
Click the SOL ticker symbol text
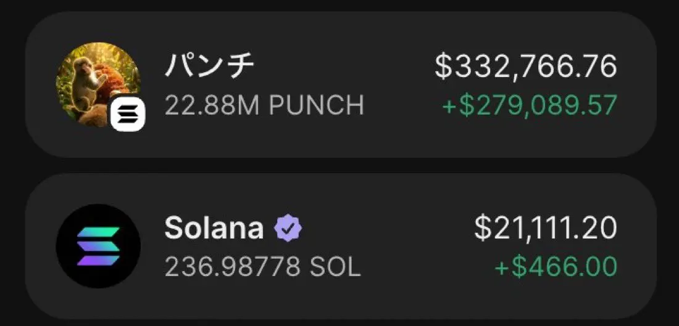point(336,267)
